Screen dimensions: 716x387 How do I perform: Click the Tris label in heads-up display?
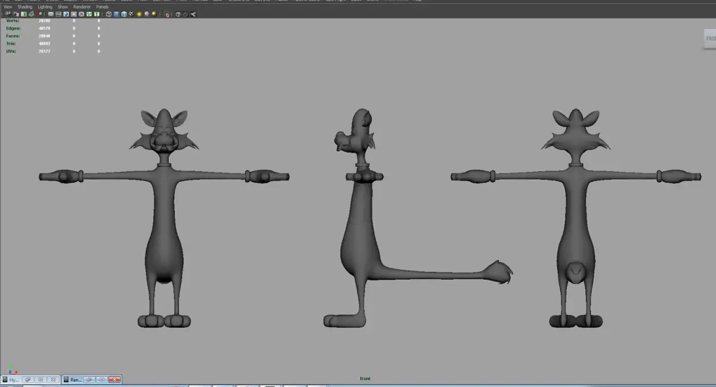tap(11, 44)
